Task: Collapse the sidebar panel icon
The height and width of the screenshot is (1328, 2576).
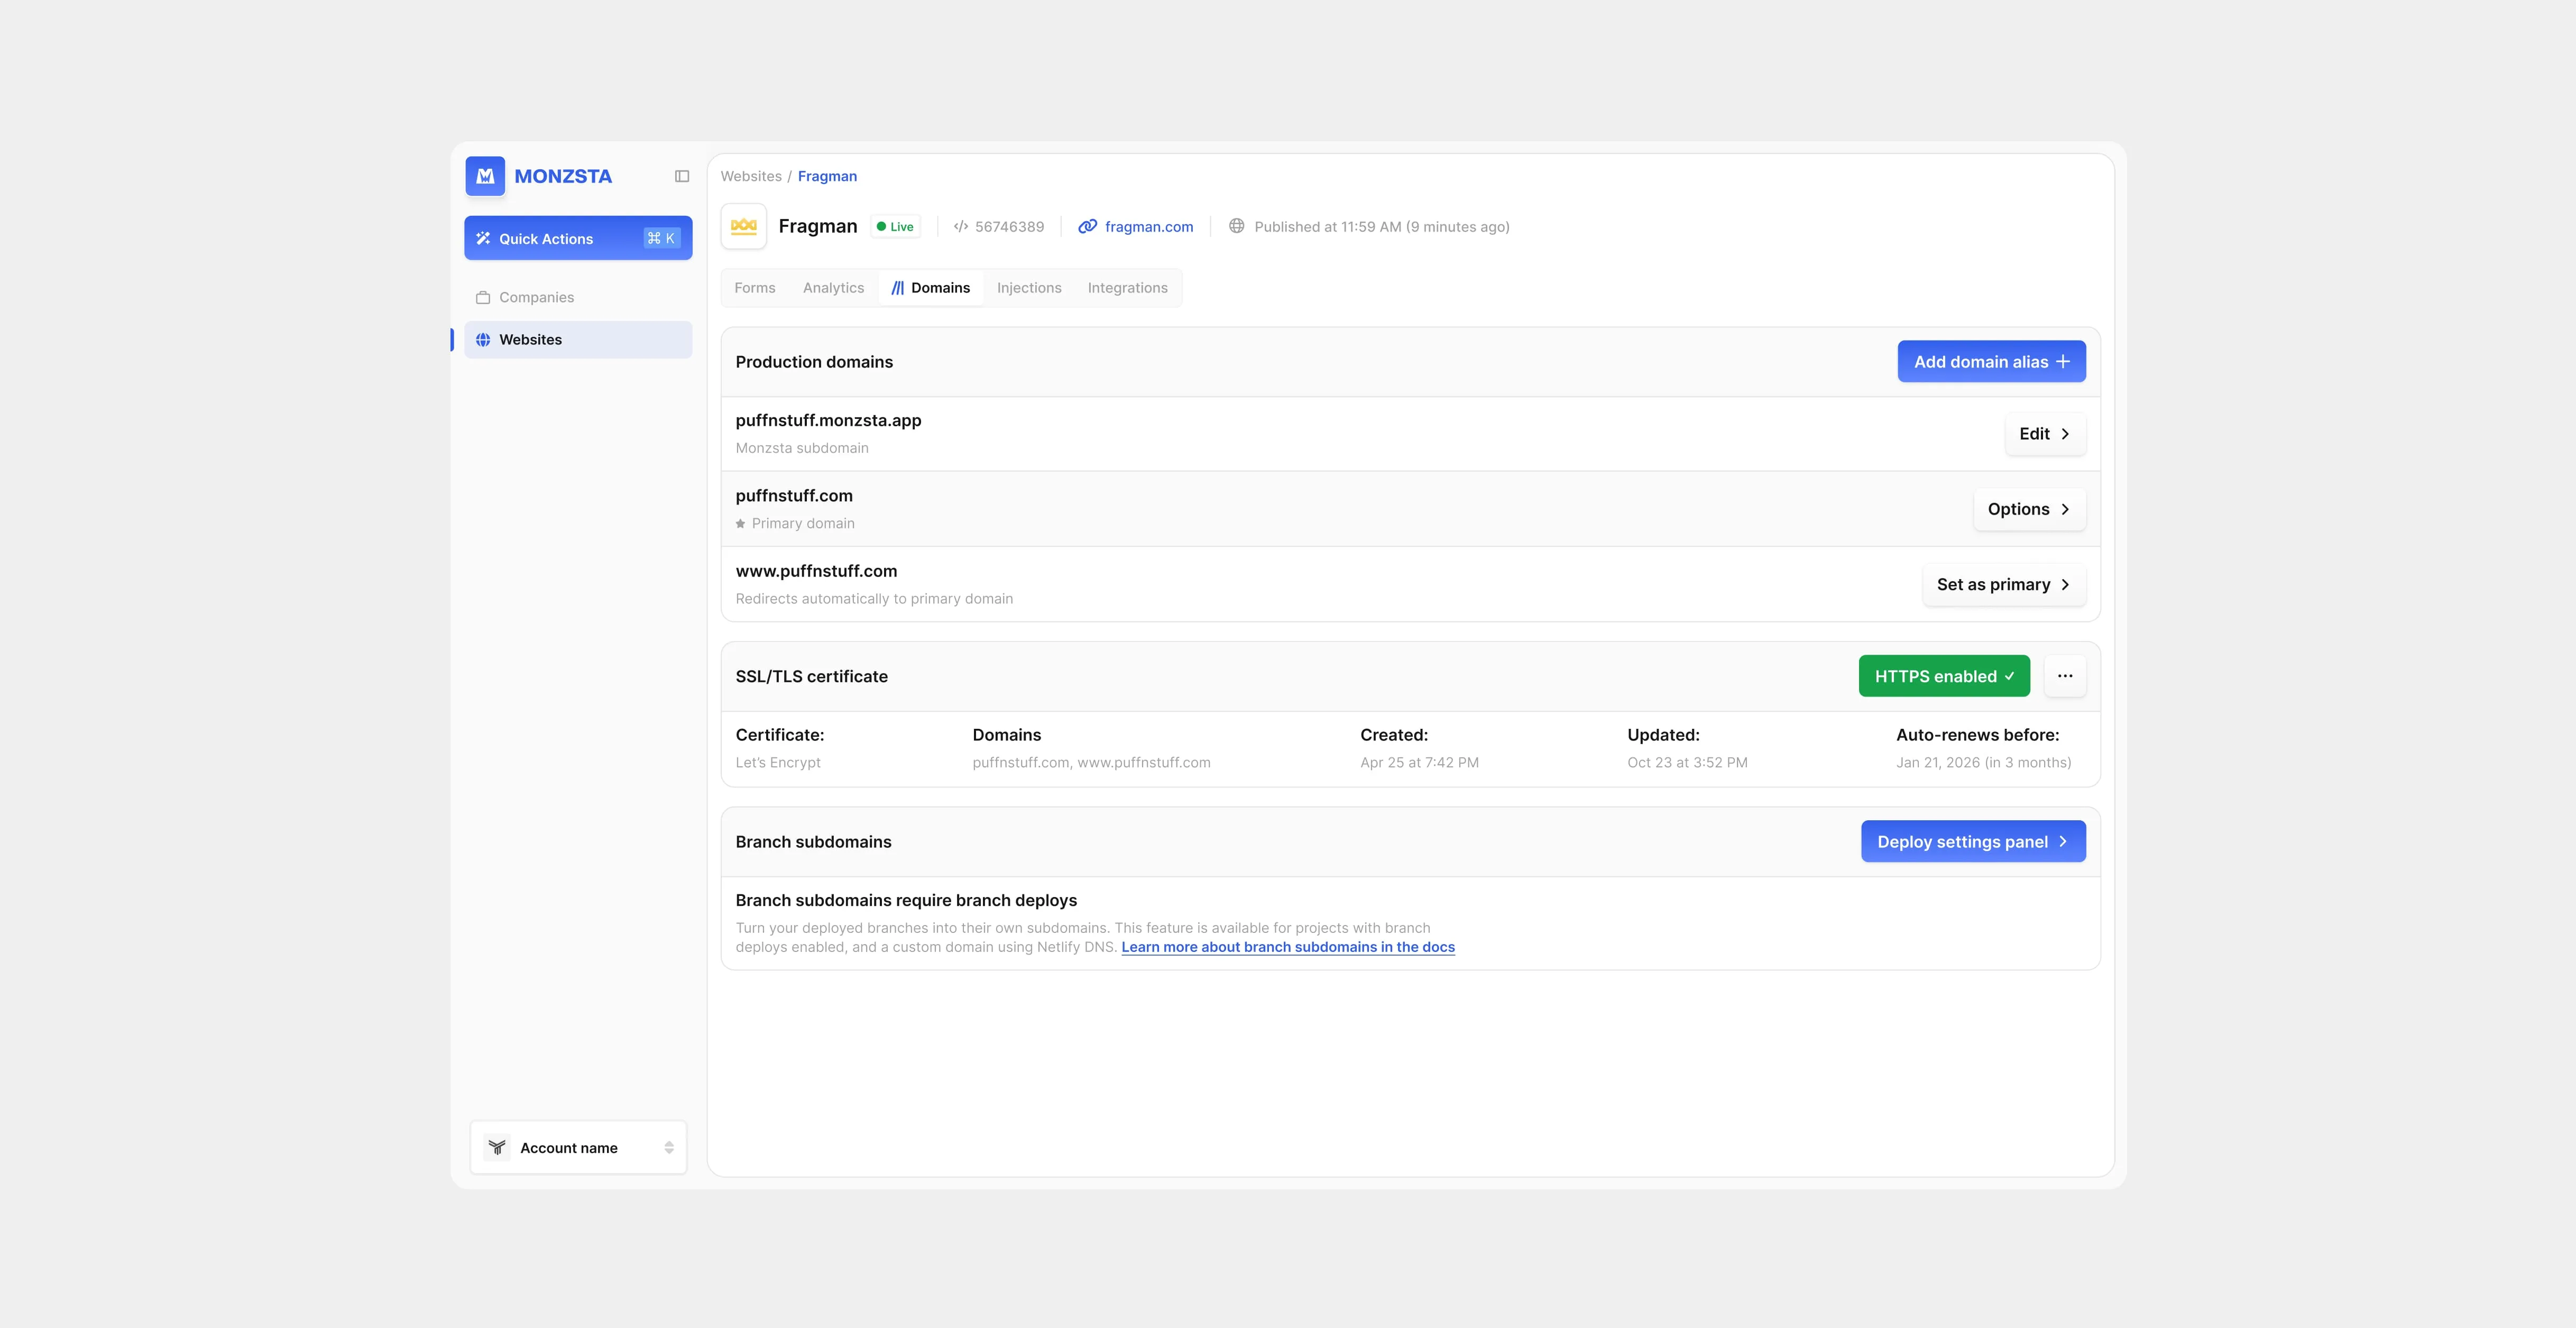Action: point(682,176)
